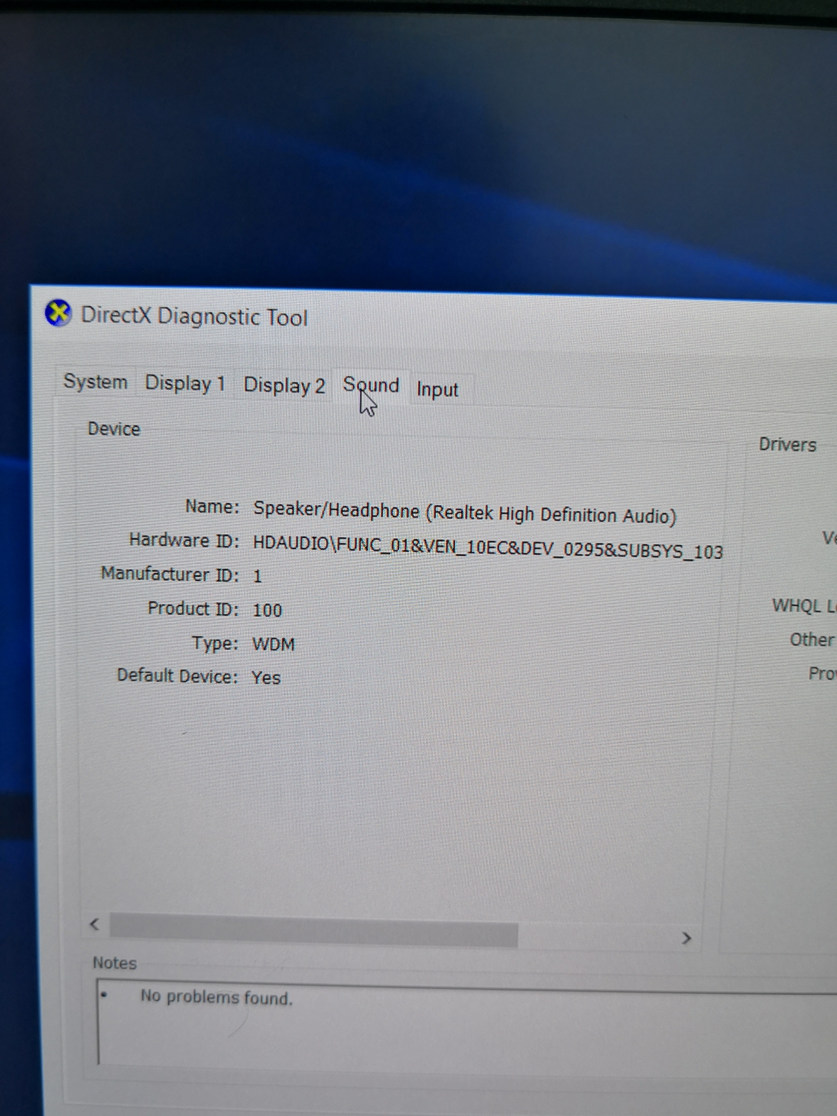
Task: Click the 'Default Device:' field label
Action: pos(177,675)
